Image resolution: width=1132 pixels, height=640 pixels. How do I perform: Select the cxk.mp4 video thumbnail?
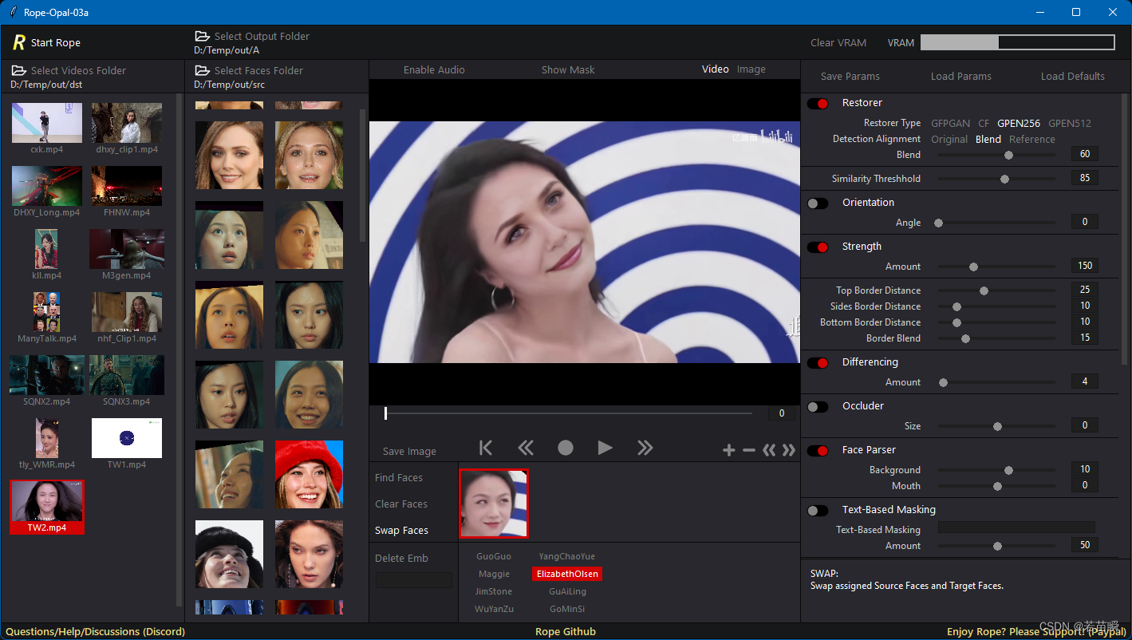47,123
